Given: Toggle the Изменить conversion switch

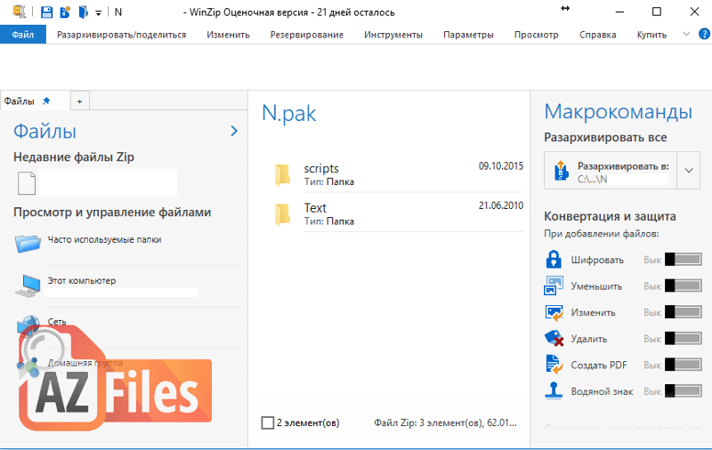Looking at the screenshot, I should [684, 312].
